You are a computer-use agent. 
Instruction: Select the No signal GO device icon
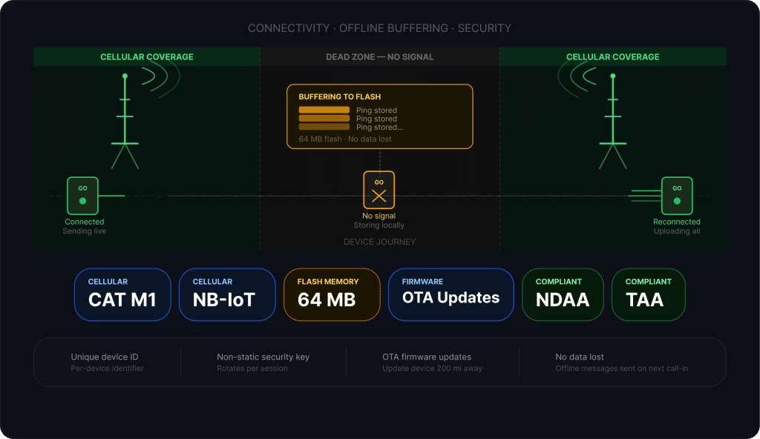click(x=379, y=190)
